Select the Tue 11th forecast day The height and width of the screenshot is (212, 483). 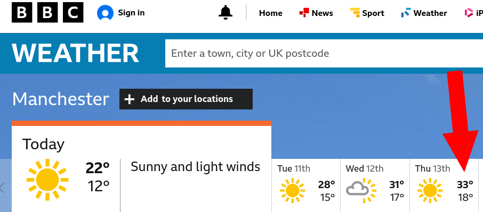306,185
